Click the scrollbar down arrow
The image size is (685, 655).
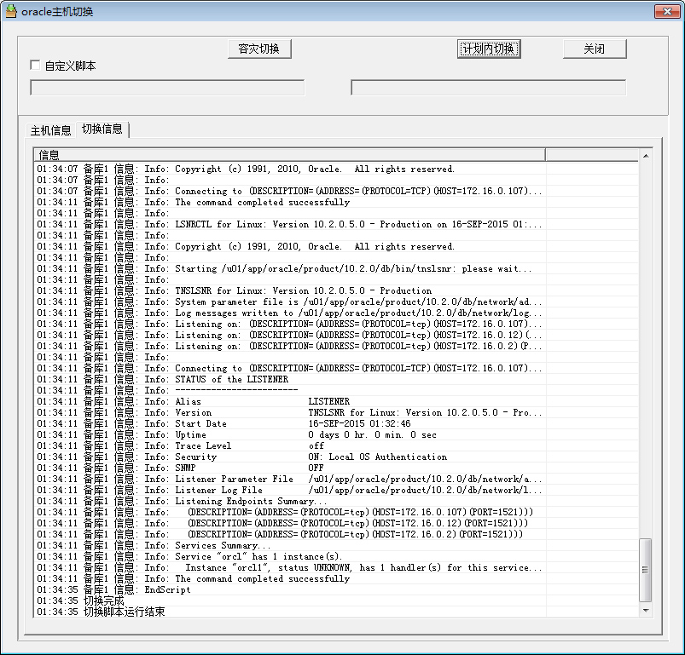click(x=646, y=611)
